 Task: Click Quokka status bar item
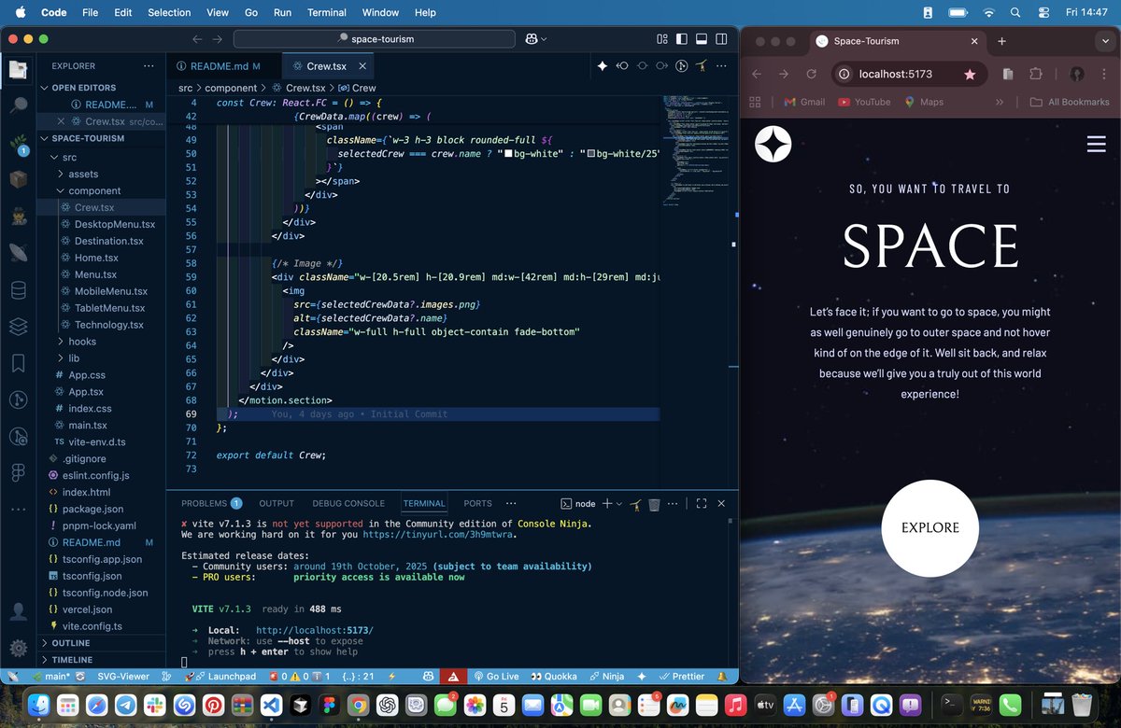pyautogui.click(x=555, y=677)
